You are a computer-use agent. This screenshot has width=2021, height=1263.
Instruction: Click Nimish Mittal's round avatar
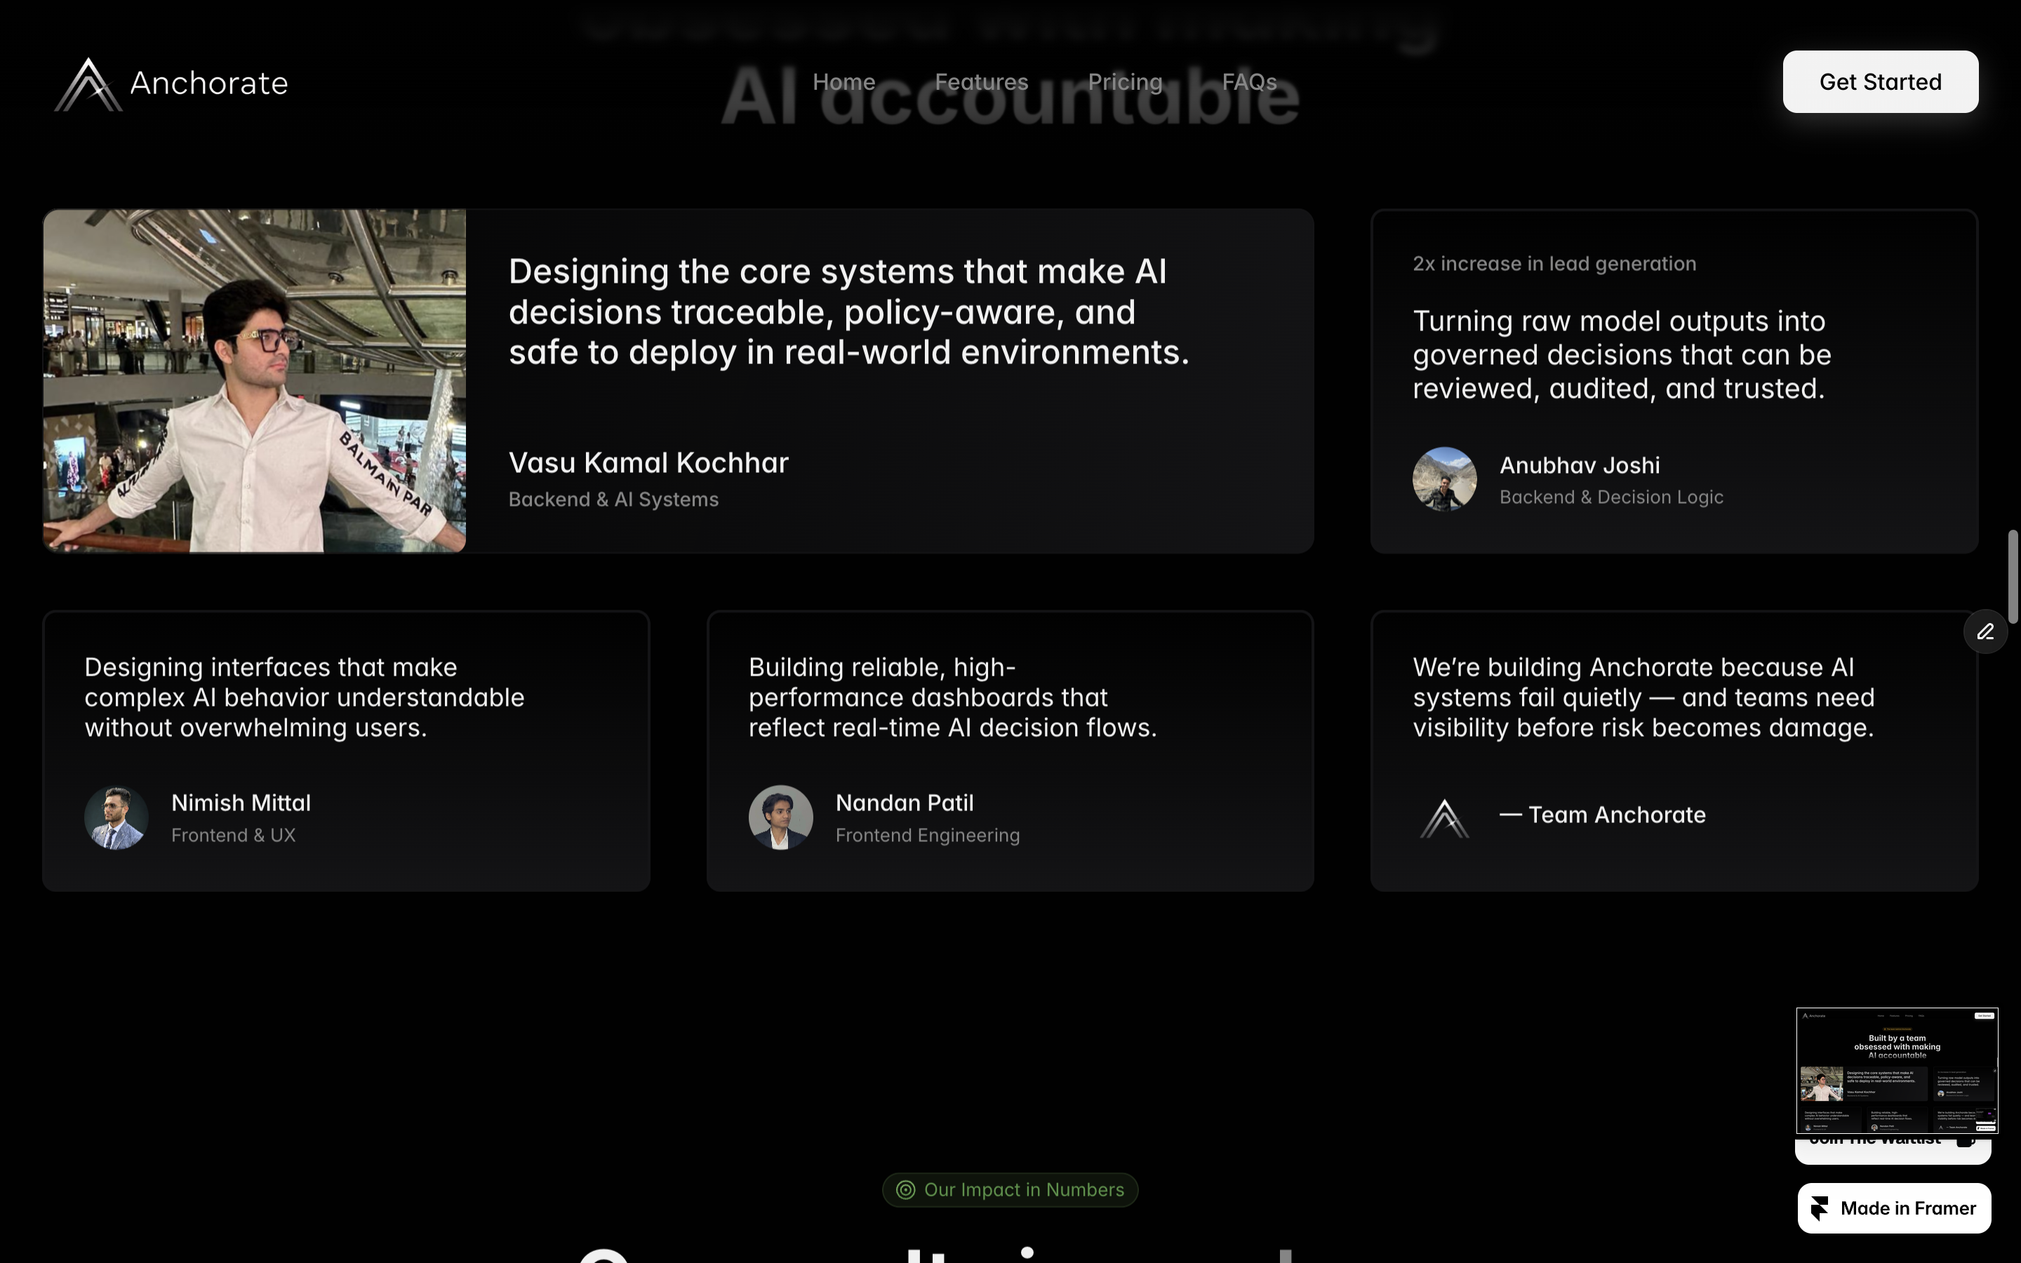click(x=116, y=817)
